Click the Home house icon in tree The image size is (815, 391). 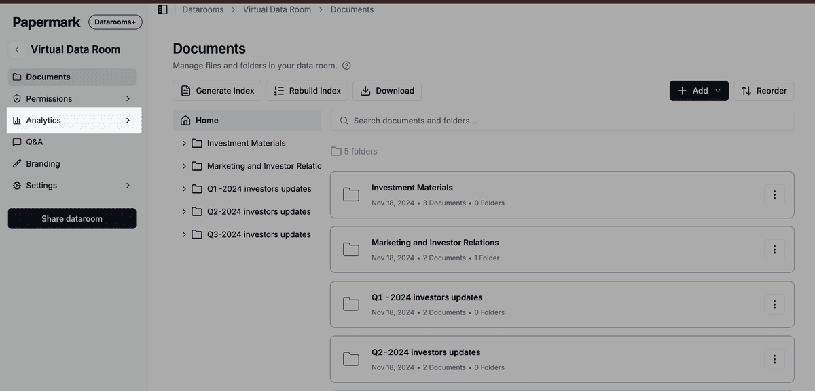(x=185, y=121)
